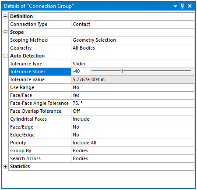
Task: Close the Details of Connection Group panel
Action: (190, 6)
